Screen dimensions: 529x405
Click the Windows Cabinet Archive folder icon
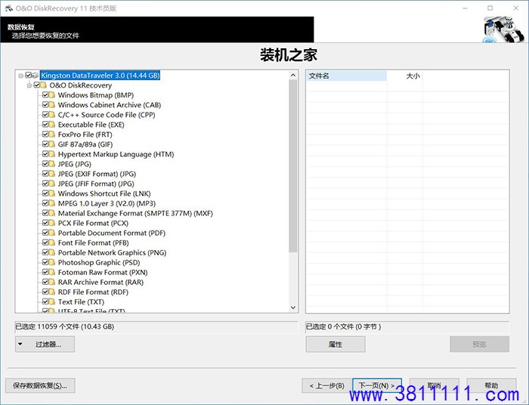tap(51, 104)
